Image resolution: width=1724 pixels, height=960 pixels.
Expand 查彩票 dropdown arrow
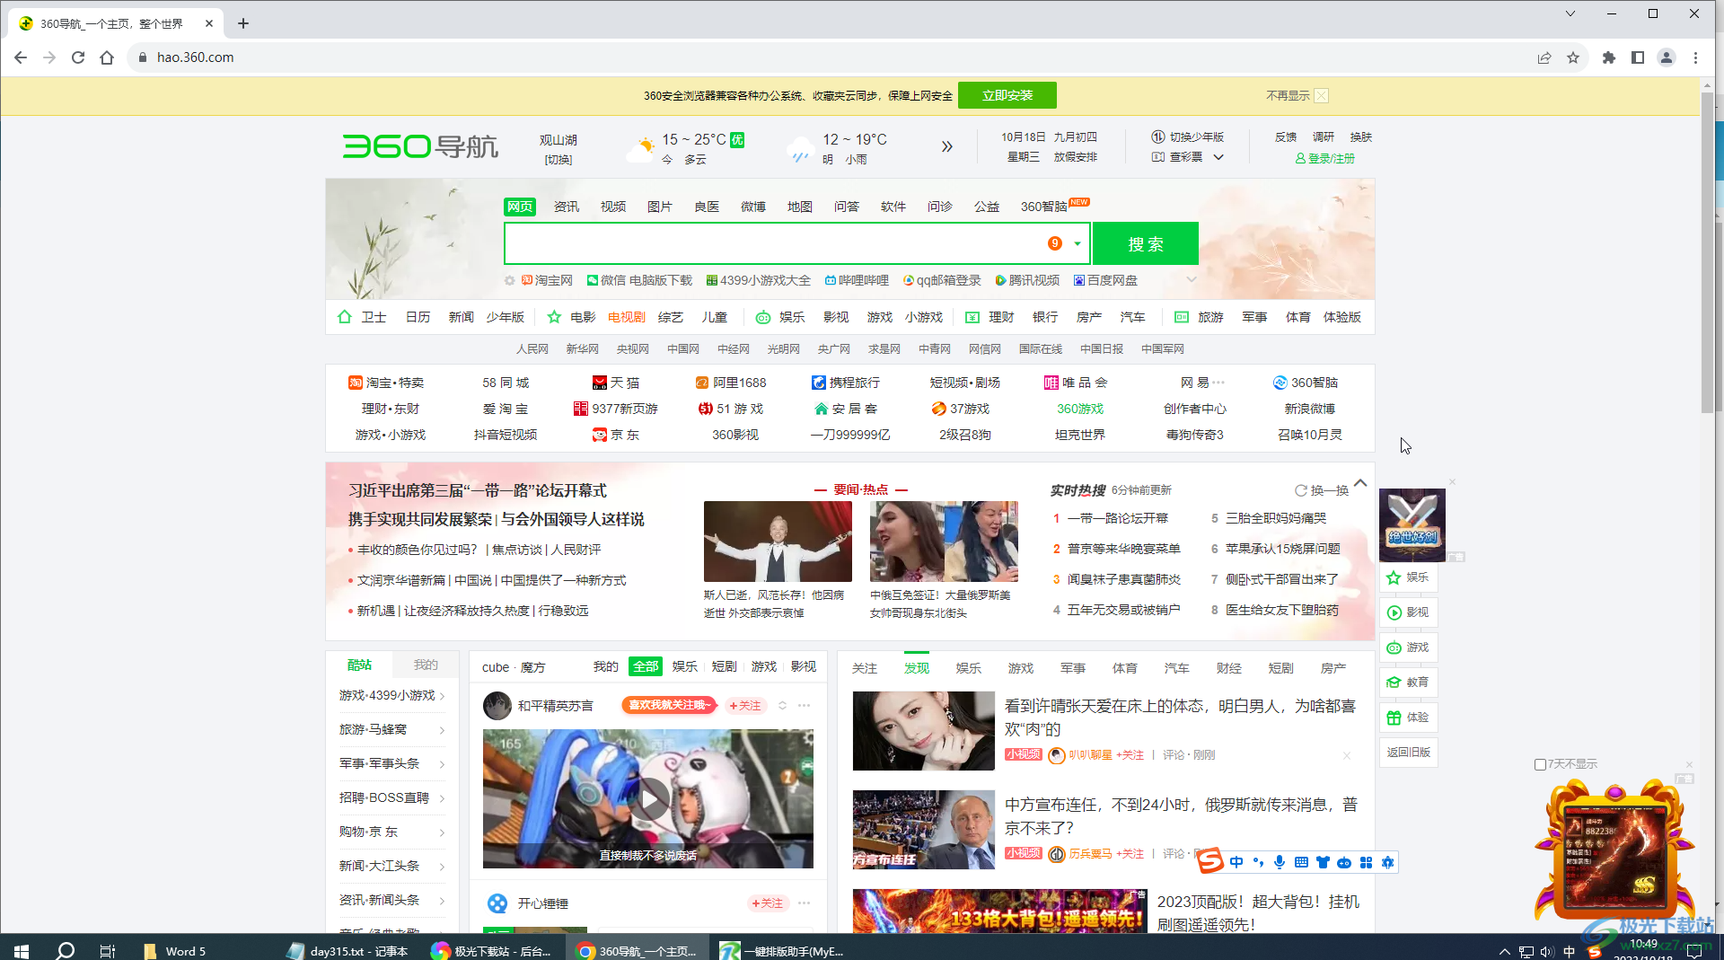point(1218,157)
